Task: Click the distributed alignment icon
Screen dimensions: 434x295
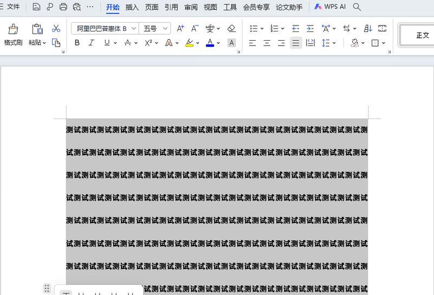Action: [310, 43]
